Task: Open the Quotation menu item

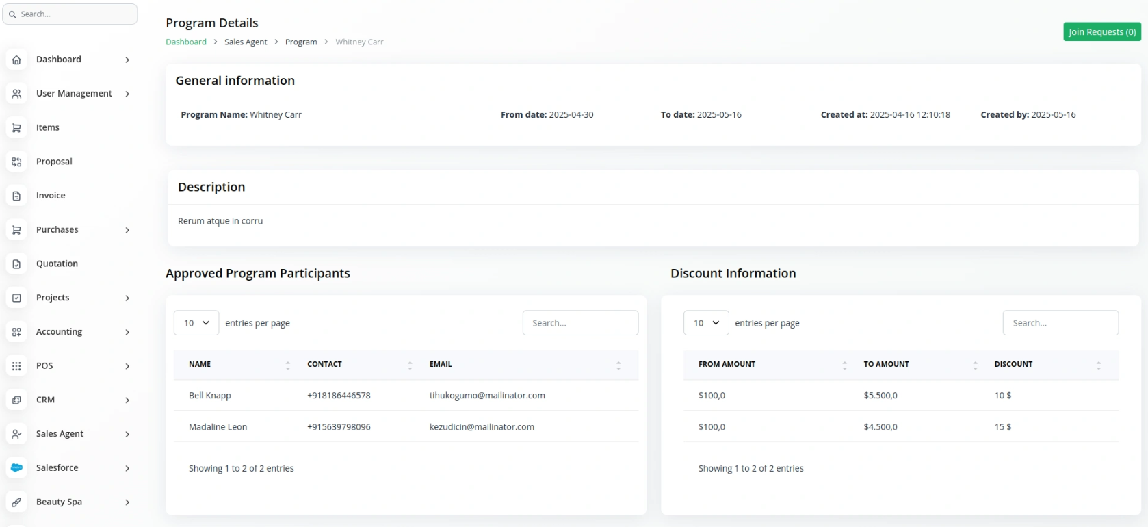Action: point(57,263)
